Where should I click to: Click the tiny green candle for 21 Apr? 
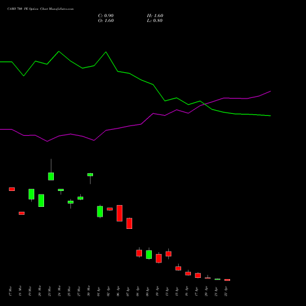pos(217,279)
